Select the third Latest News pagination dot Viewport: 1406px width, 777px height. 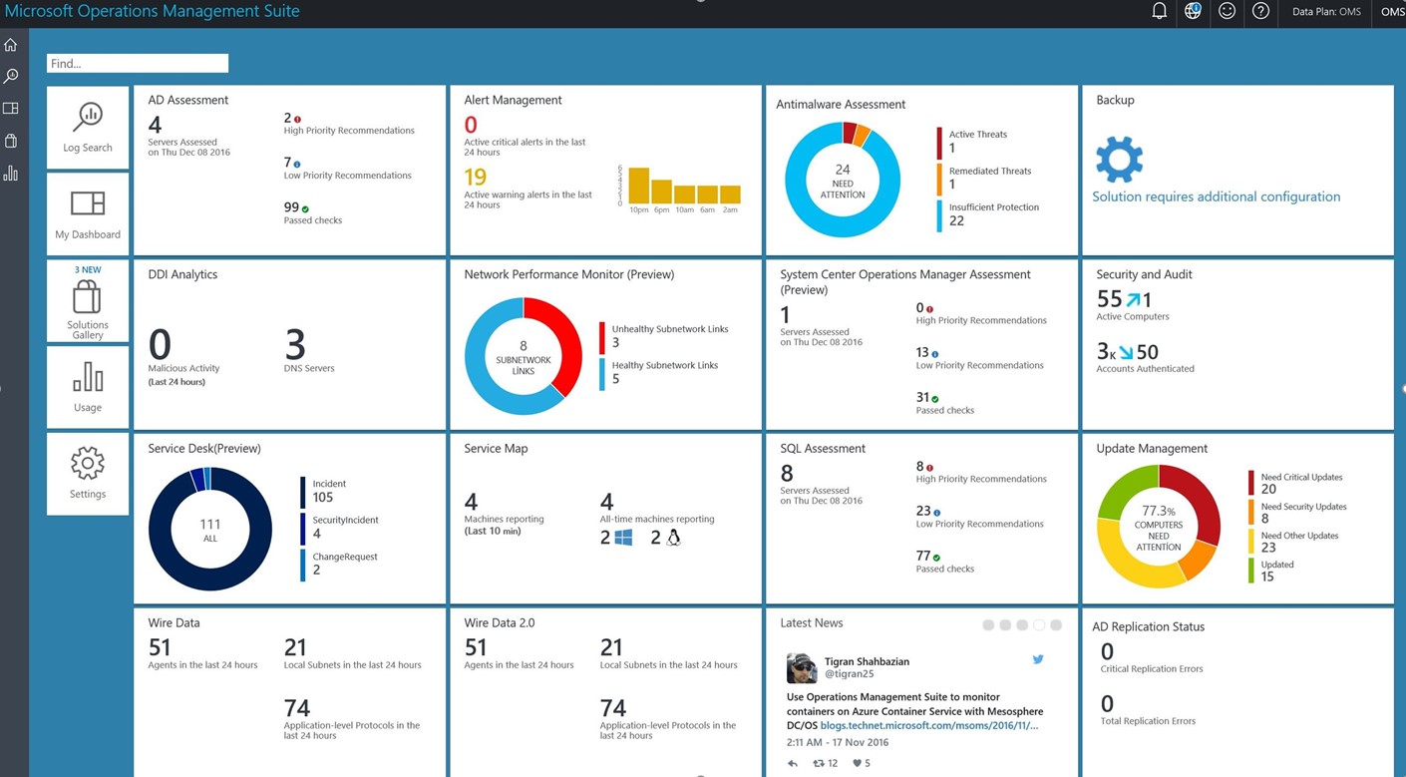(x=1022, y=625)
